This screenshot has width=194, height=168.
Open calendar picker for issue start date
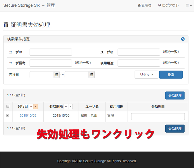(x=56, y=75)
